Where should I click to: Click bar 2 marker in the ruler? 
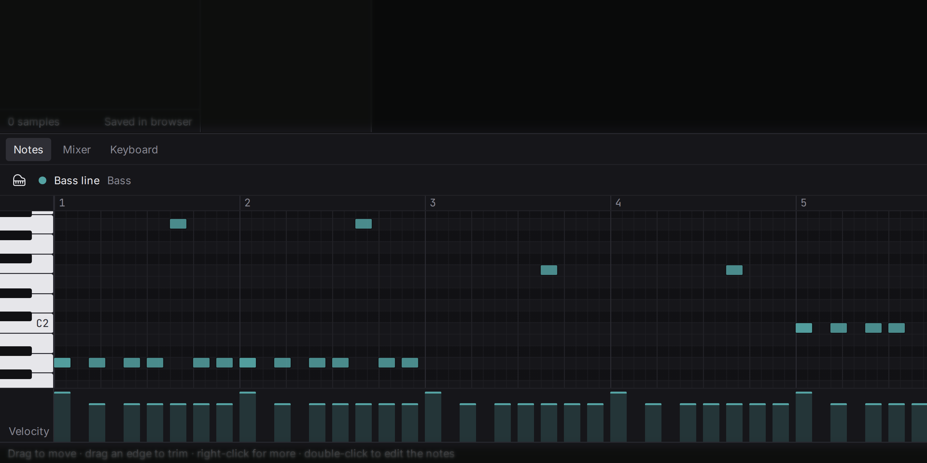pyautogui.click(x=247, y=203)
